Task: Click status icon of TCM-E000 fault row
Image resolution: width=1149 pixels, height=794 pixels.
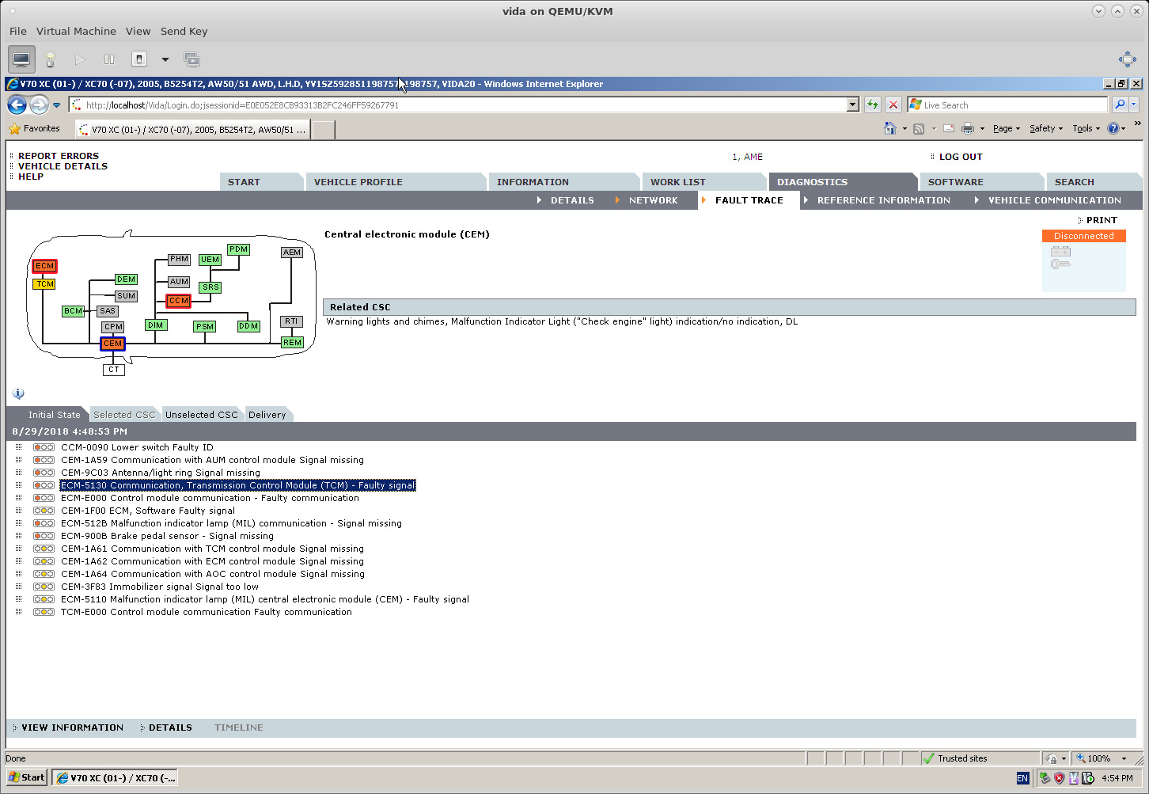Action: click(x=44, y=612)
